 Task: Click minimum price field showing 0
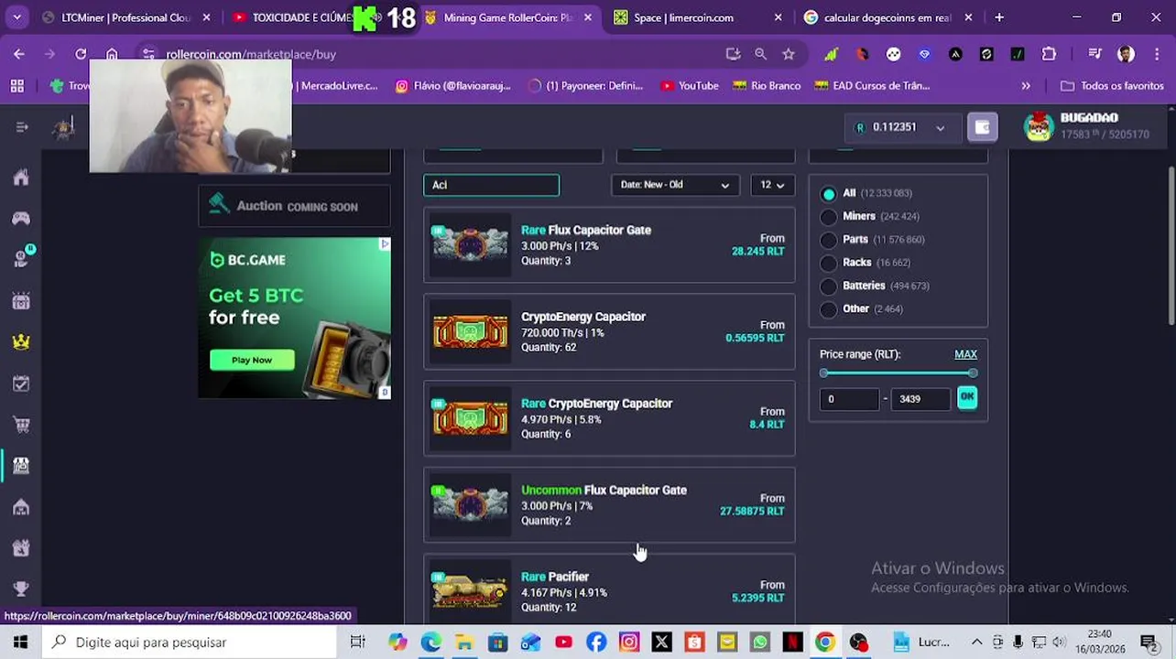pos(849,399)
